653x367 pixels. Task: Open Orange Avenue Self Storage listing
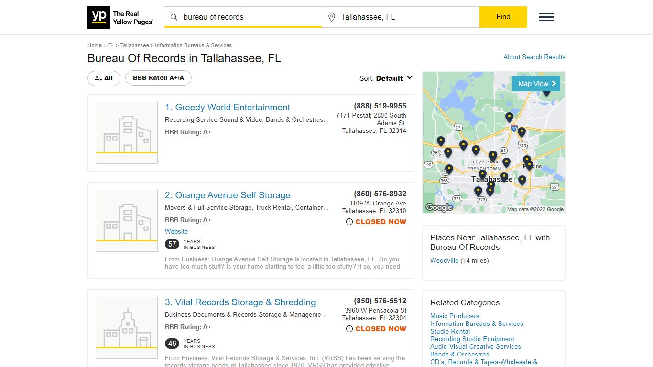pos(228,195)
